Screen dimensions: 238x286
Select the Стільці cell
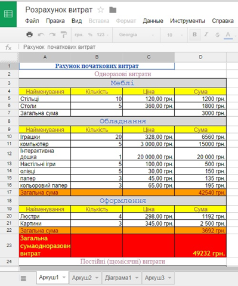pos(45,99)
